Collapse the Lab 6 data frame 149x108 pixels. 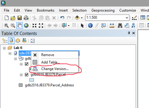pyautogui.click(x=4, y=48)
